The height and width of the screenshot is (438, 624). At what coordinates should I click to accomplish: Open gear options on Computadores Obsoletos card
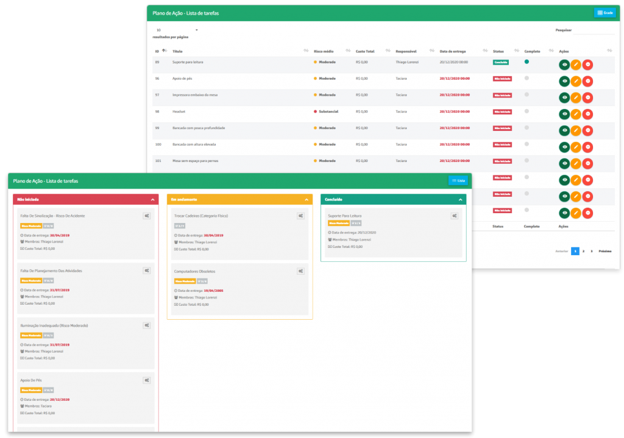pyautogui.click(x=300, y=271)
